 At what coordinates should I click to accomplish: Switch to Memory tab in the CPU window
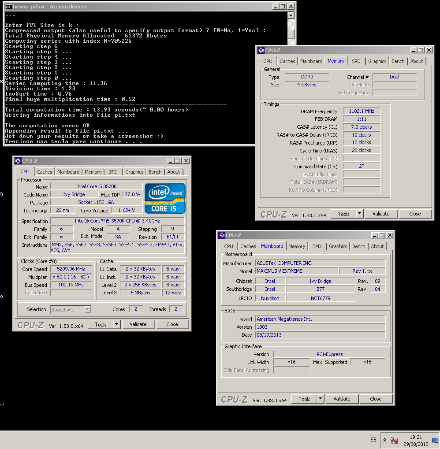point(93,172)
